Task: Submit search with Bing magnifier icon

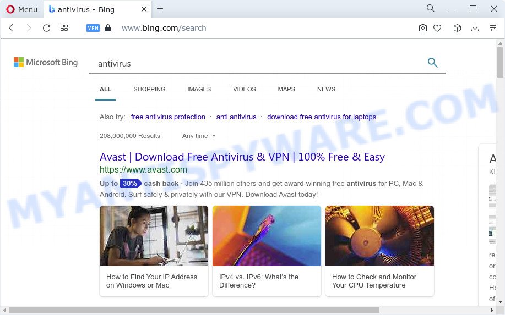Action: click(x=432, y=62)
